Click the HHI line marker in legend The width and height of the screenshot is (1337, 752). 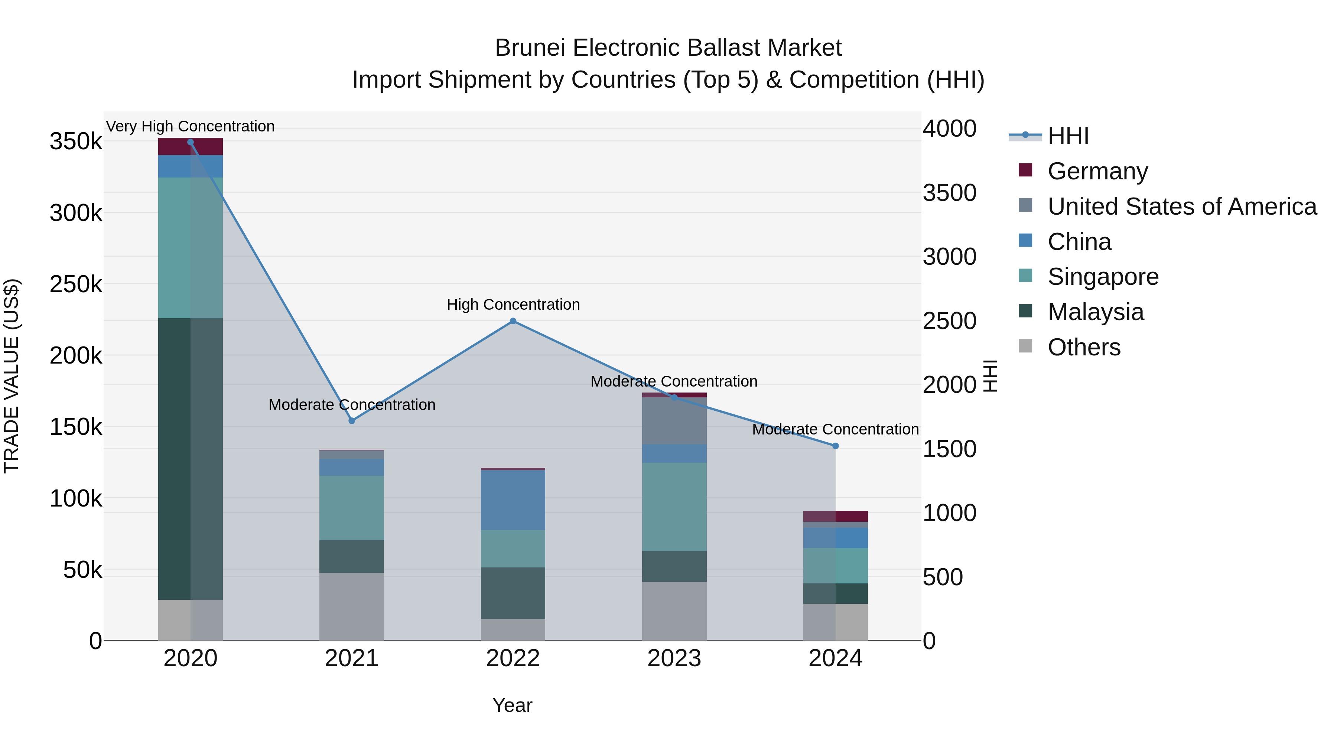1025,135
